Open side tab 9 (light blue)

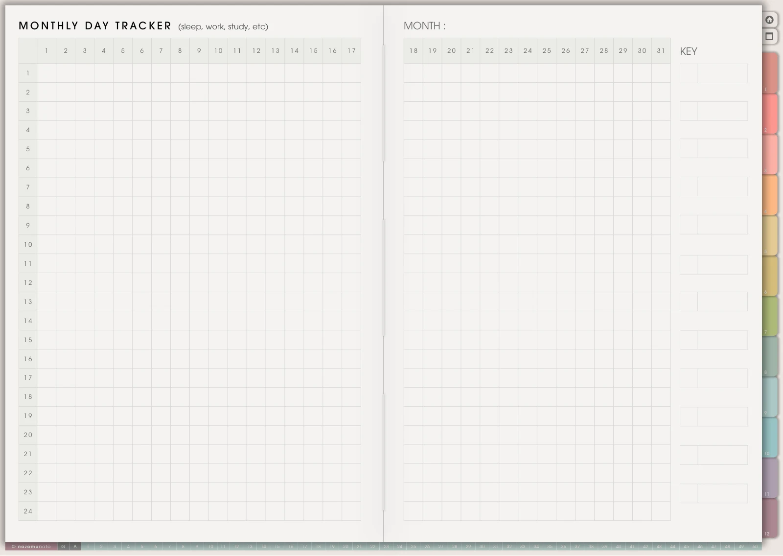[770, 396]
